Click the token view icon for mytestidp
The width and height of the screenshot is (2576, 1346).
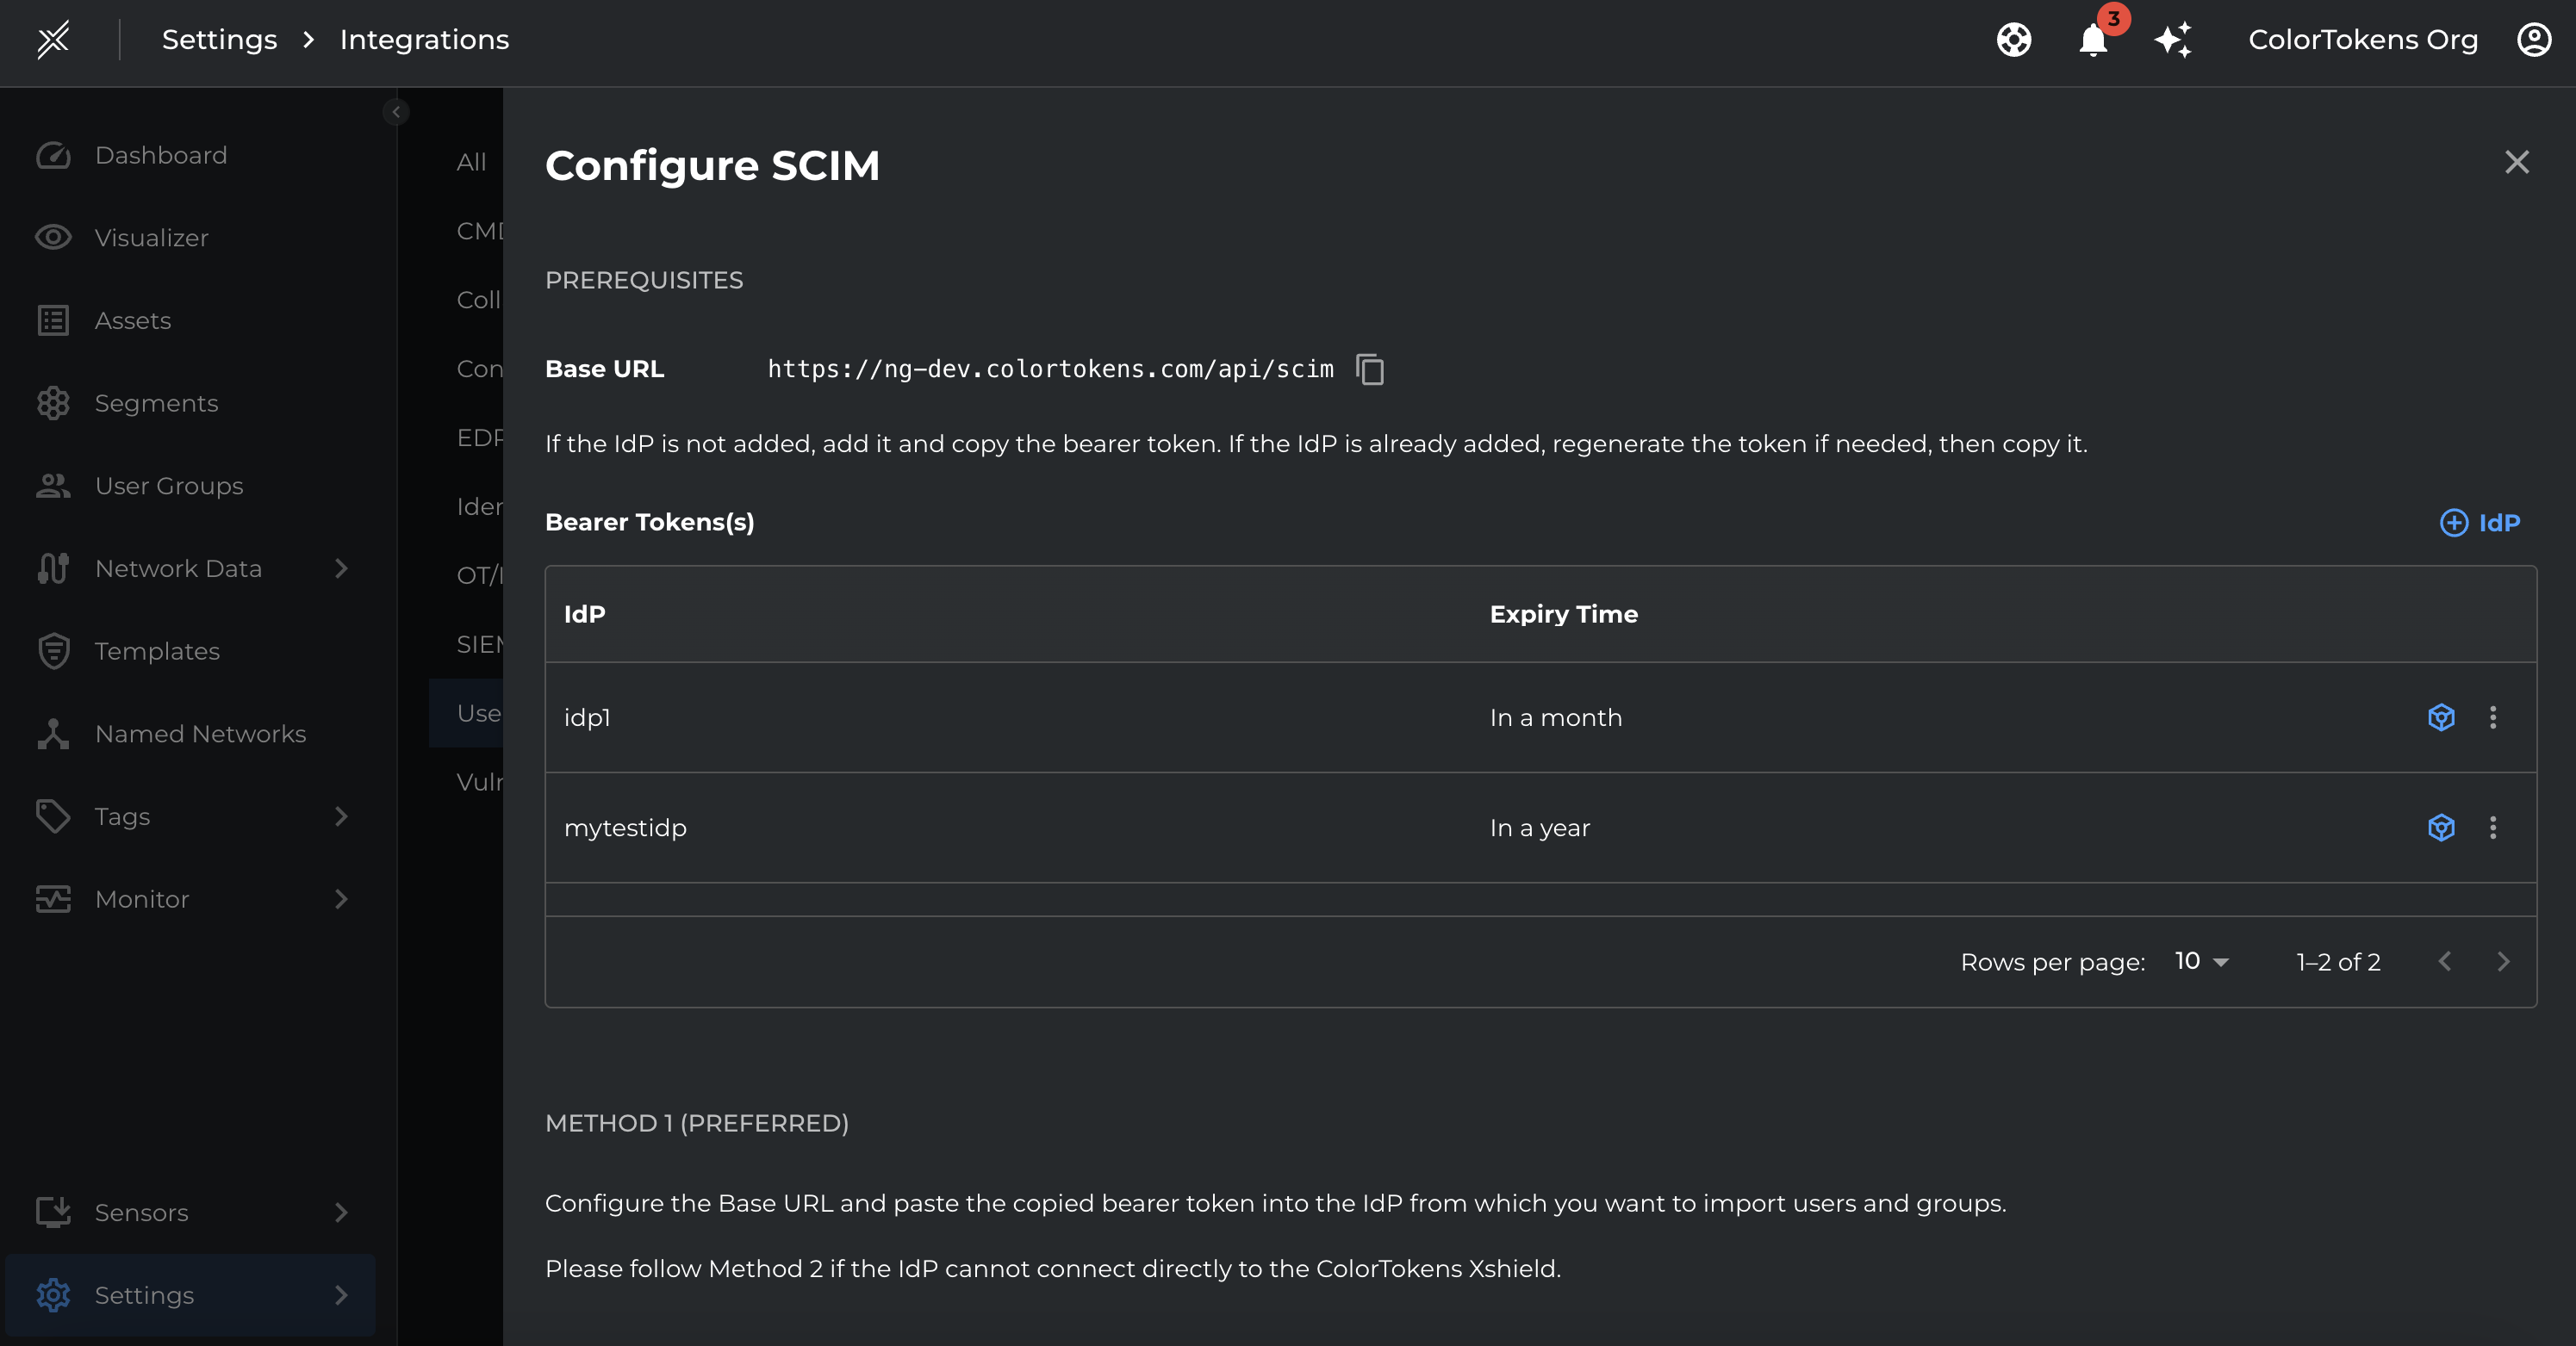tap(2440, 828)
